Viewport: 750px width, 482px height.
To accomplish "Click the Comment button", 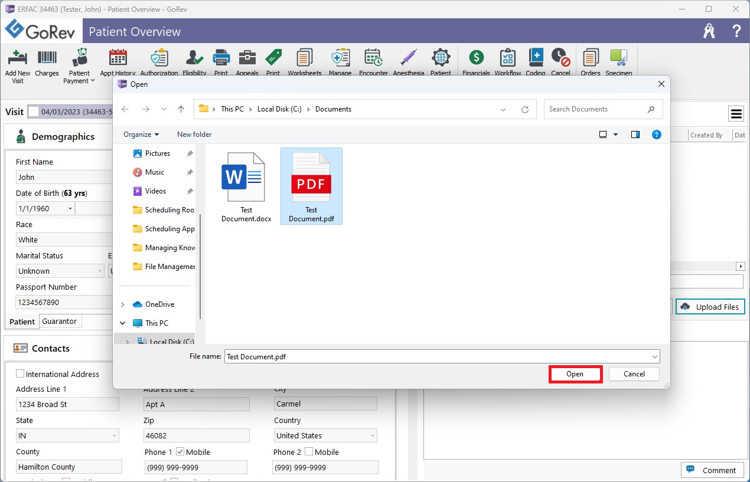I will click(x=712, y=470).
